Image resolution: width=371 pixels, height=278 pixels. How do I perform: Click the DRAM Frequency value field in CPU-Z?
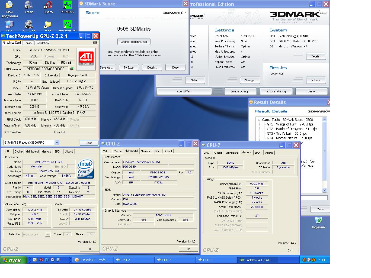[257, 184]
